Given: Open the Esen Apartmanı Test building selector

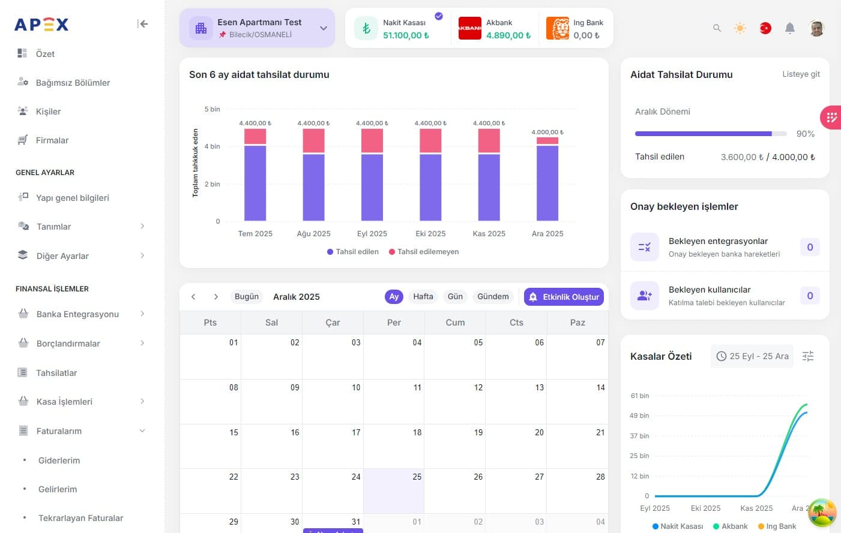Looking at the screenshot, I should (257, 28).
